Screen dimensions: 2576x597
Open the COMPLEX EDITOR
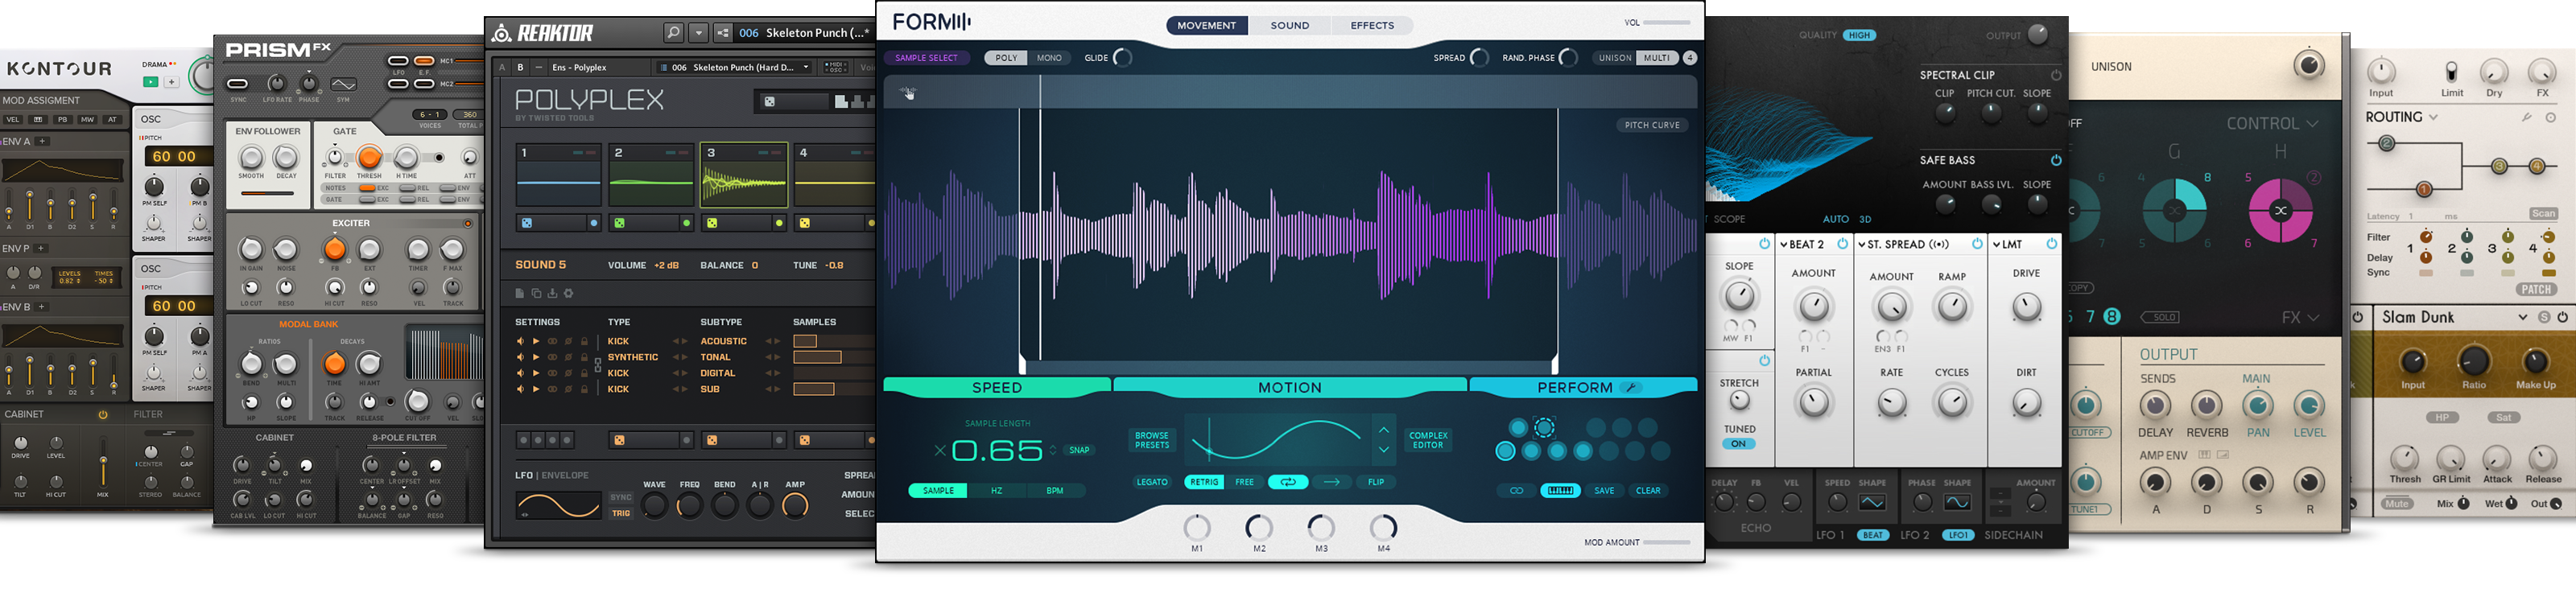pyautogui.click(x=1428, y=440)
